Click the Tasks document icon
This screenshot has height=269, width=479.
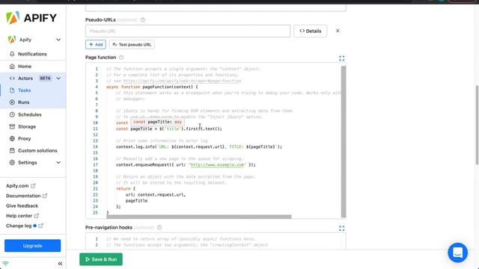pos(12,90)
